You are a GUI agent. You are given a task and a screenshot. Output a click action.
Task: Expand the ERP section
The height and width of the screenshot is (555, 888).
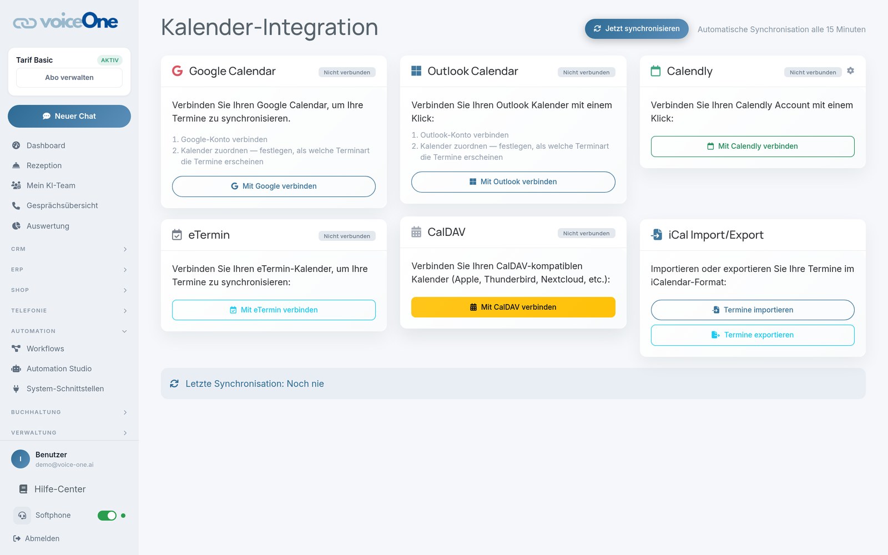(x=69, y=270)
